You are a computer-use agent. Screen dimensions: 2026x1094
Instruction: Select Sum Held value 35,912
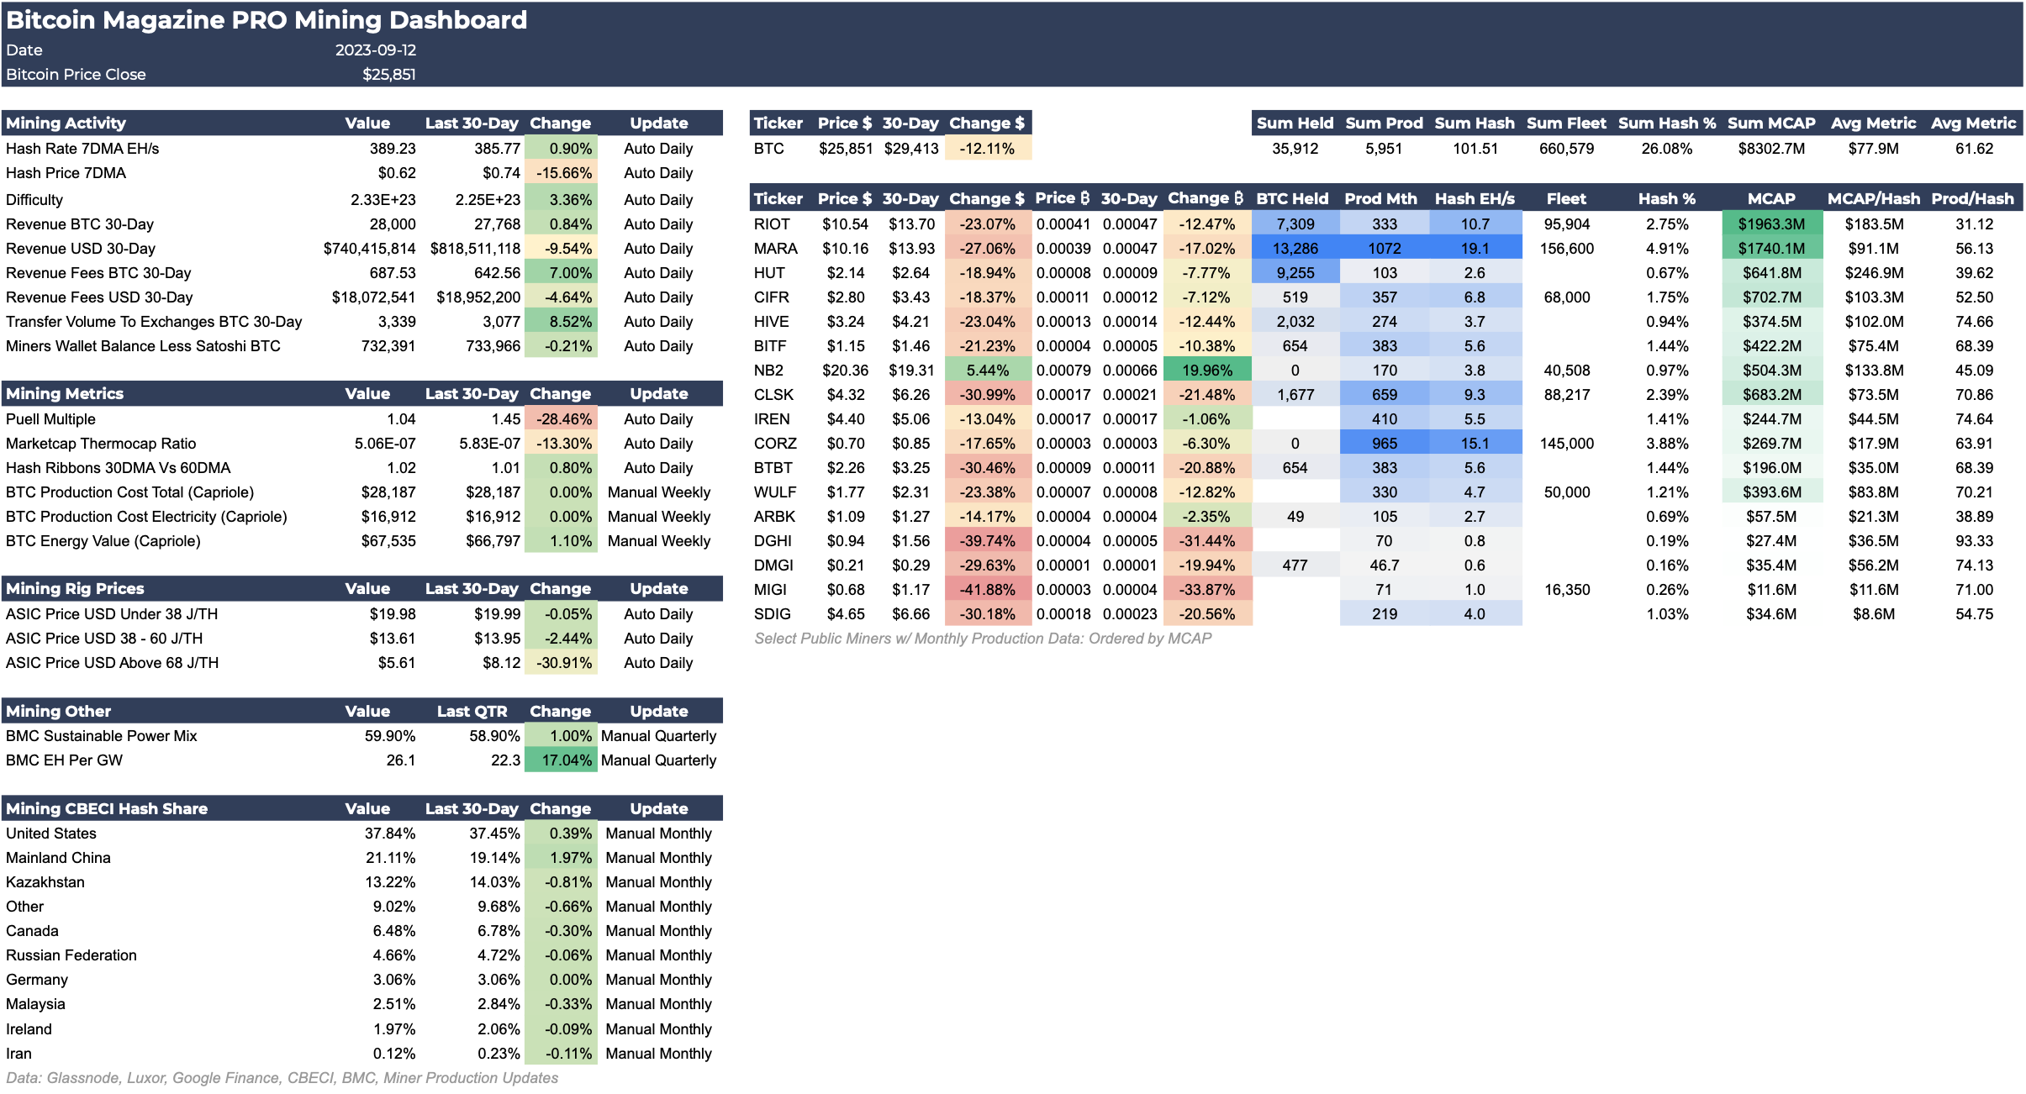click(x=1295, y=149)
